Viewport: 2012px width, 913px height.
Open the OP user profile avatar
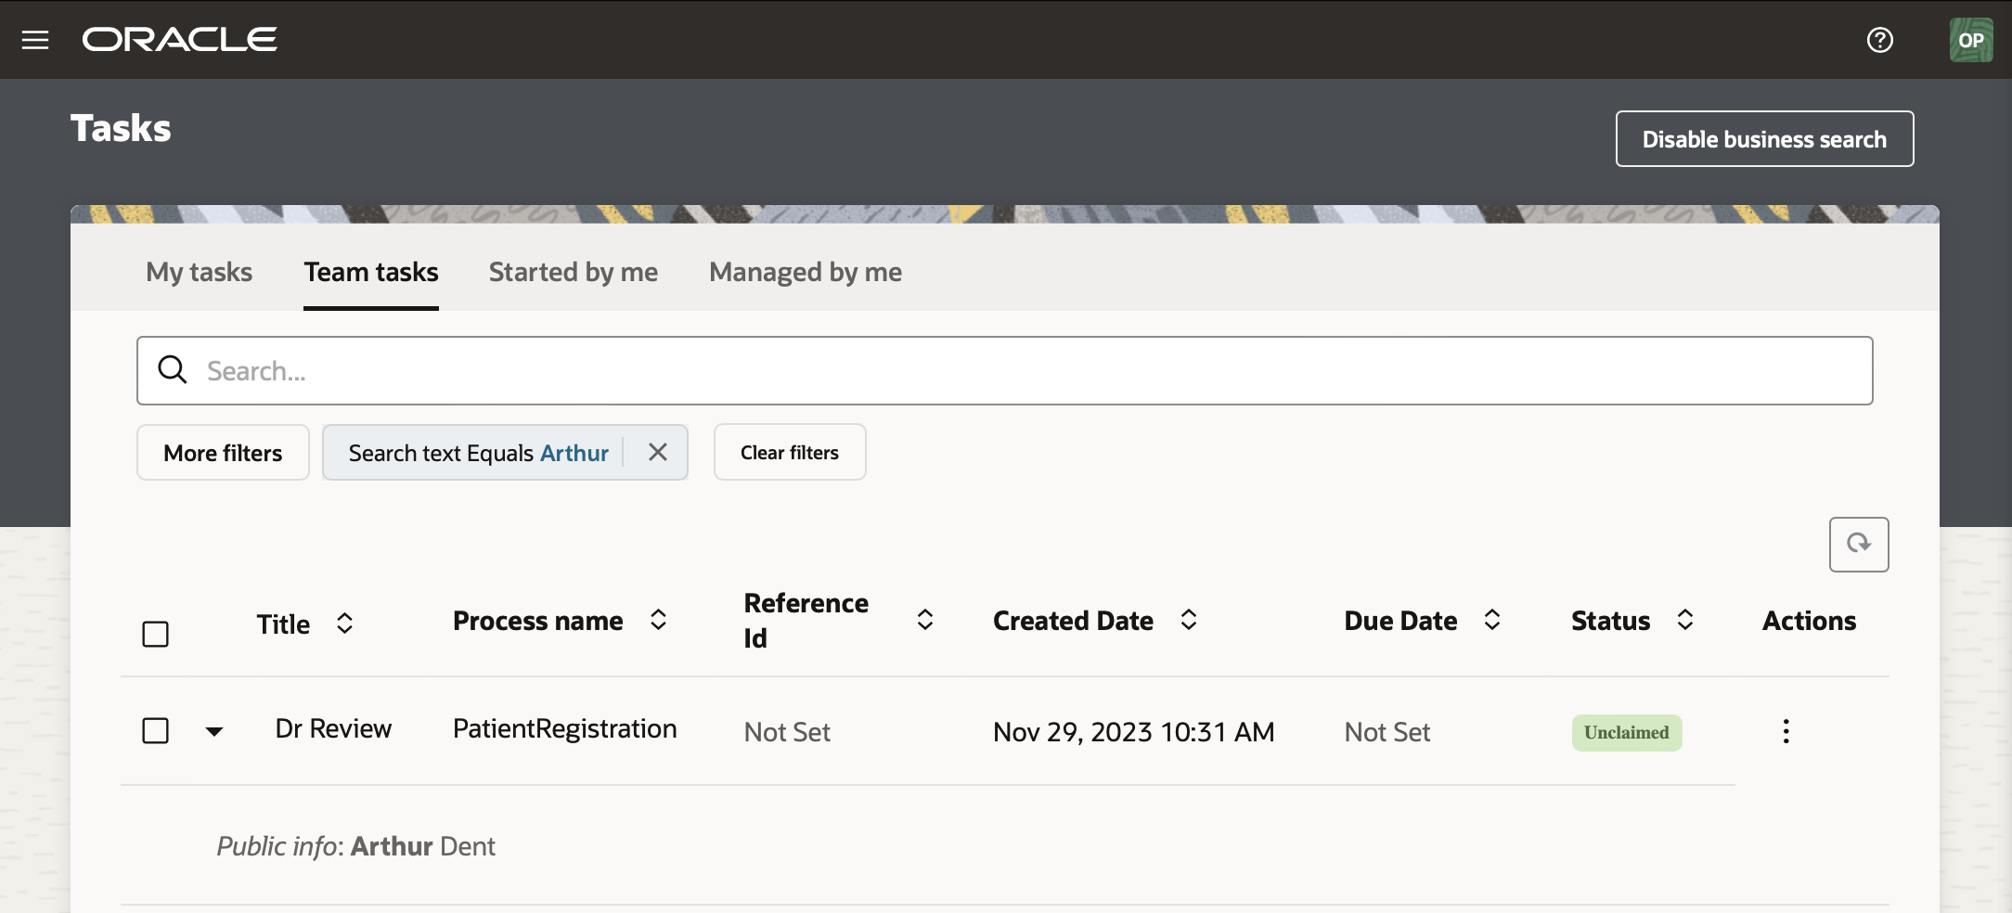[x=1970, y=40]
